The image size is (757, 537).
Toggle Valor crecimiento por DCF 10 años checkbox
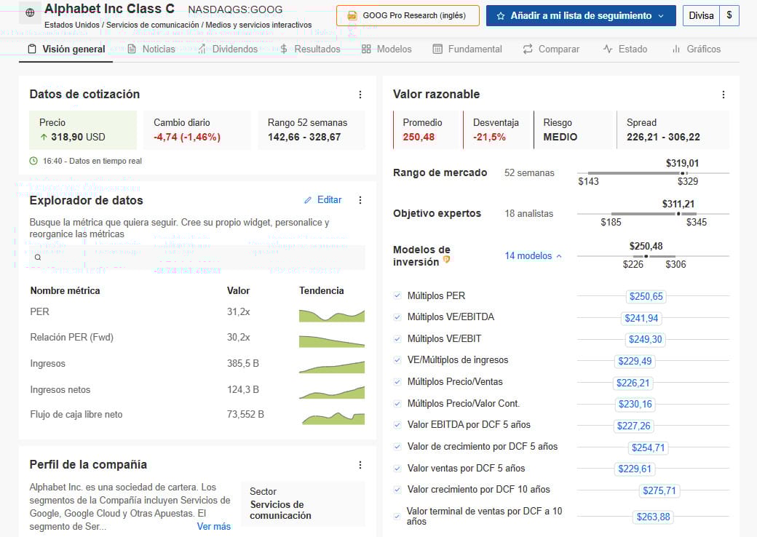[397, 489]
